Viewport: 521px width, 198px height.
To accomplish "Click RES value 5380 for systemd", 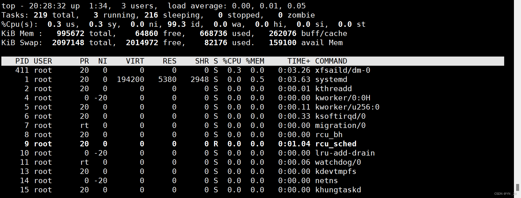I will pos(167,80).
